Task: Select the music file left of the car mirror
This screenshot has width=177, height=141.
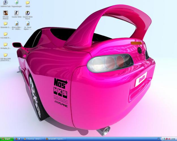Action: tap(27, 24)
